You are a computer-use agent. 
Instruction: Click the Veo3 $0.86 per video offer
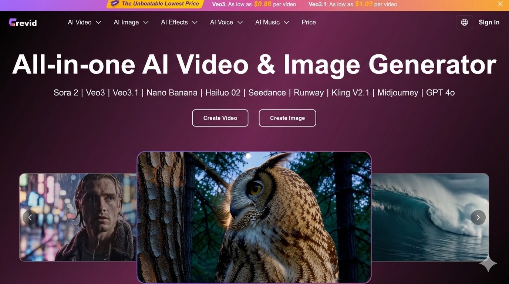pyautogui.click(x=254, y=4)
